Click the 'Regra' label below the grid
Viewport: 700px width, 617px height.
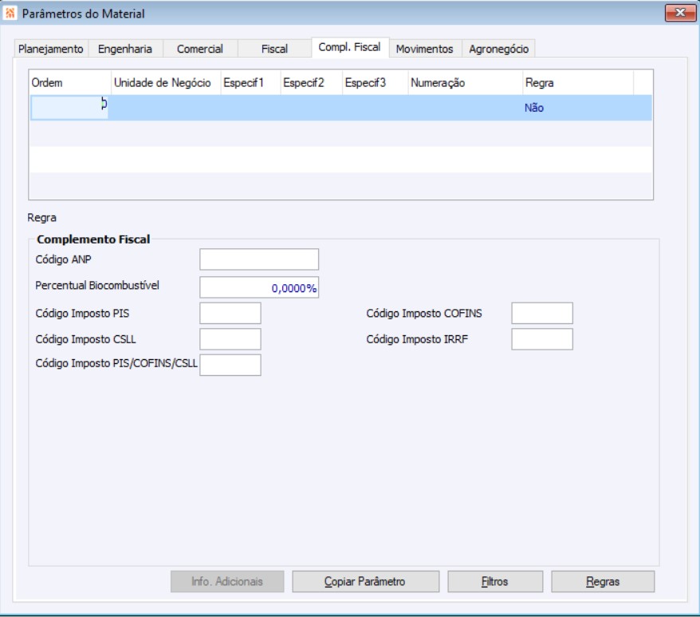[x=42, y=218]
